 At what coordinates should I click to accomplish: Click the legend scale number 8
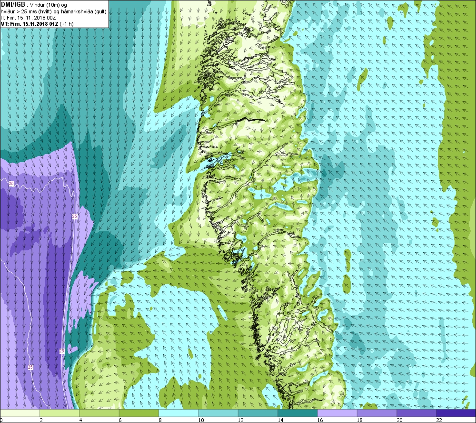pyautogui.click(x=160, y=420)
